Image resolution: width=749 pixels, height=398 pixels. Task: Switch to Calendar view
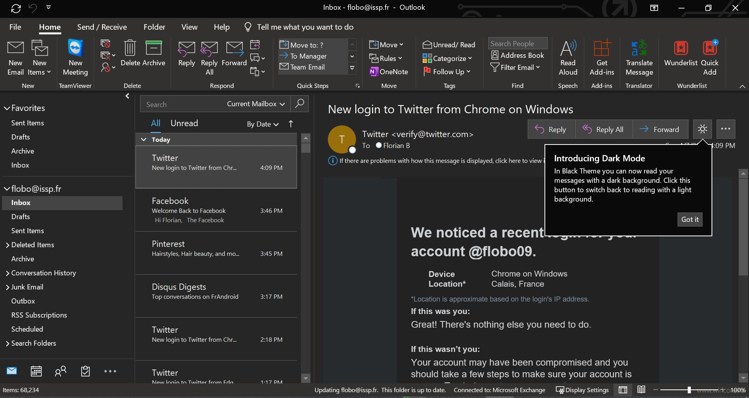coord(36,371)
